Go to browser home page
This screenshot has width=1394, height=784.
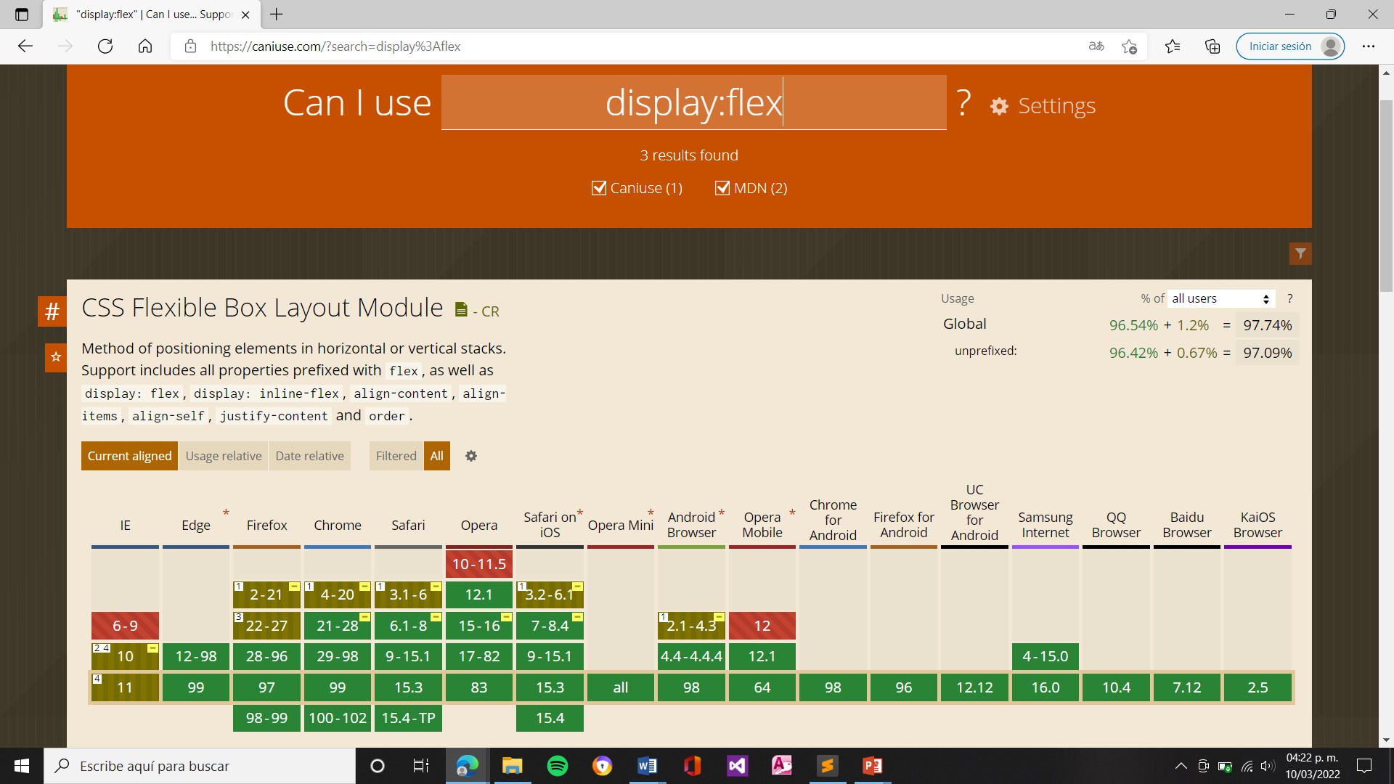tap(145, 46)
